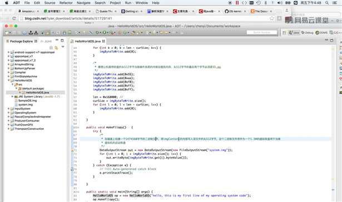Open Package Explorer view menu arrow
Image resolution: width=342 pixels, height=202 pixels.
[63, 47]
